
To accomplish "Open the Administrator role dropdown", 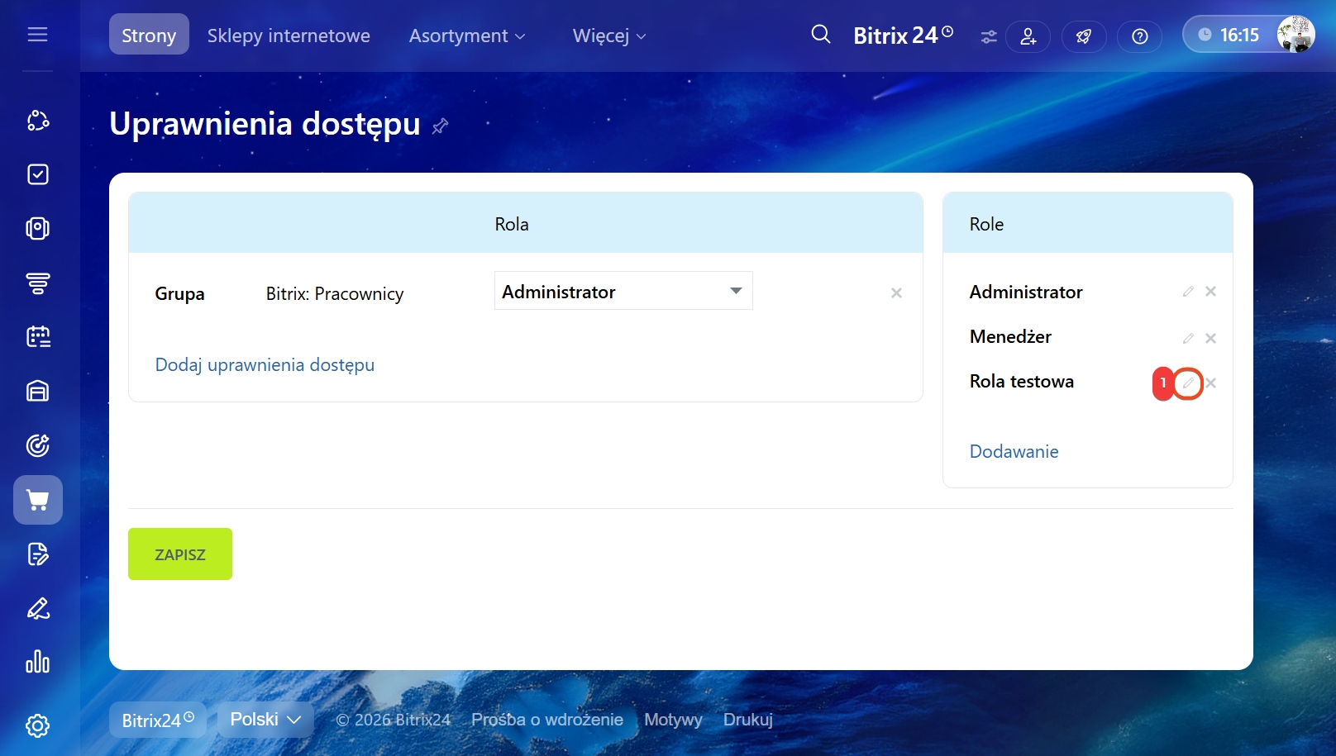I will 623,291.
